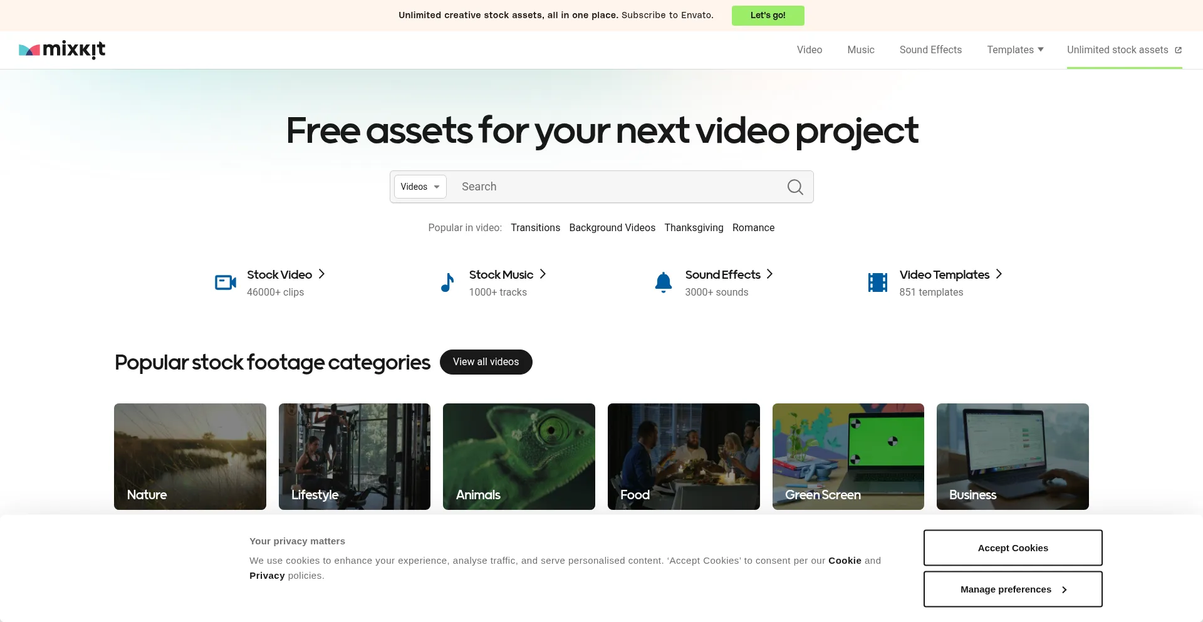Image resolution: width=1203 pixels, height=622 pixels.
Task: Open the Videos search type dropdown
Action: (420, 187)
